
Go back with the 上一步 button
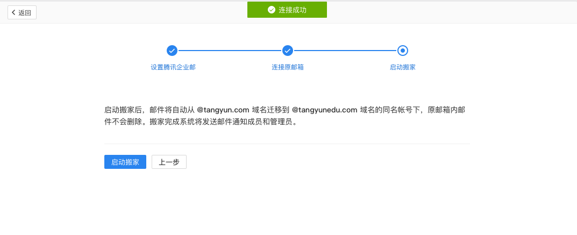[169, 162]
